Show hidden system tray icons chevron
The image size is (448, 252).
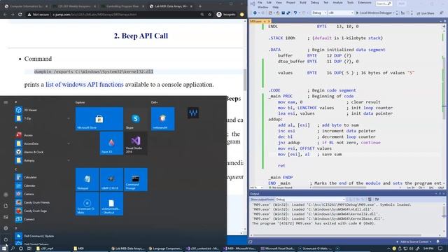(388, 248)
